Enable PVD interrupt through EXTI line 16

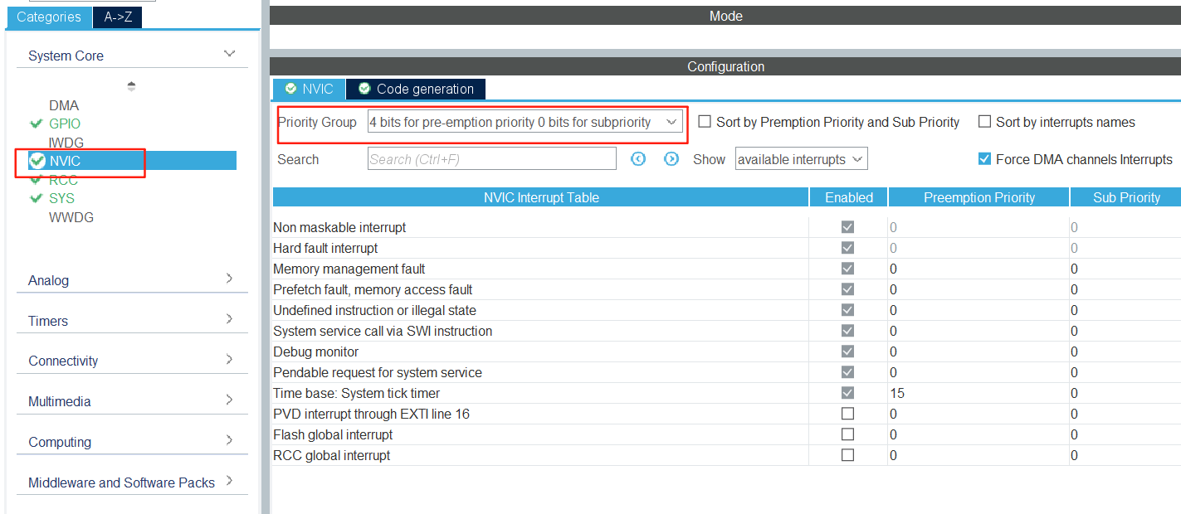click(x=847, y=414)
